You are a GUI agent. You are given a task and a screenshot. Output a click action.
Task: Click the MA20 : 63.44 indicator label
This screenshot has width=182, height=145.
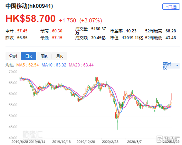[81, 65]
